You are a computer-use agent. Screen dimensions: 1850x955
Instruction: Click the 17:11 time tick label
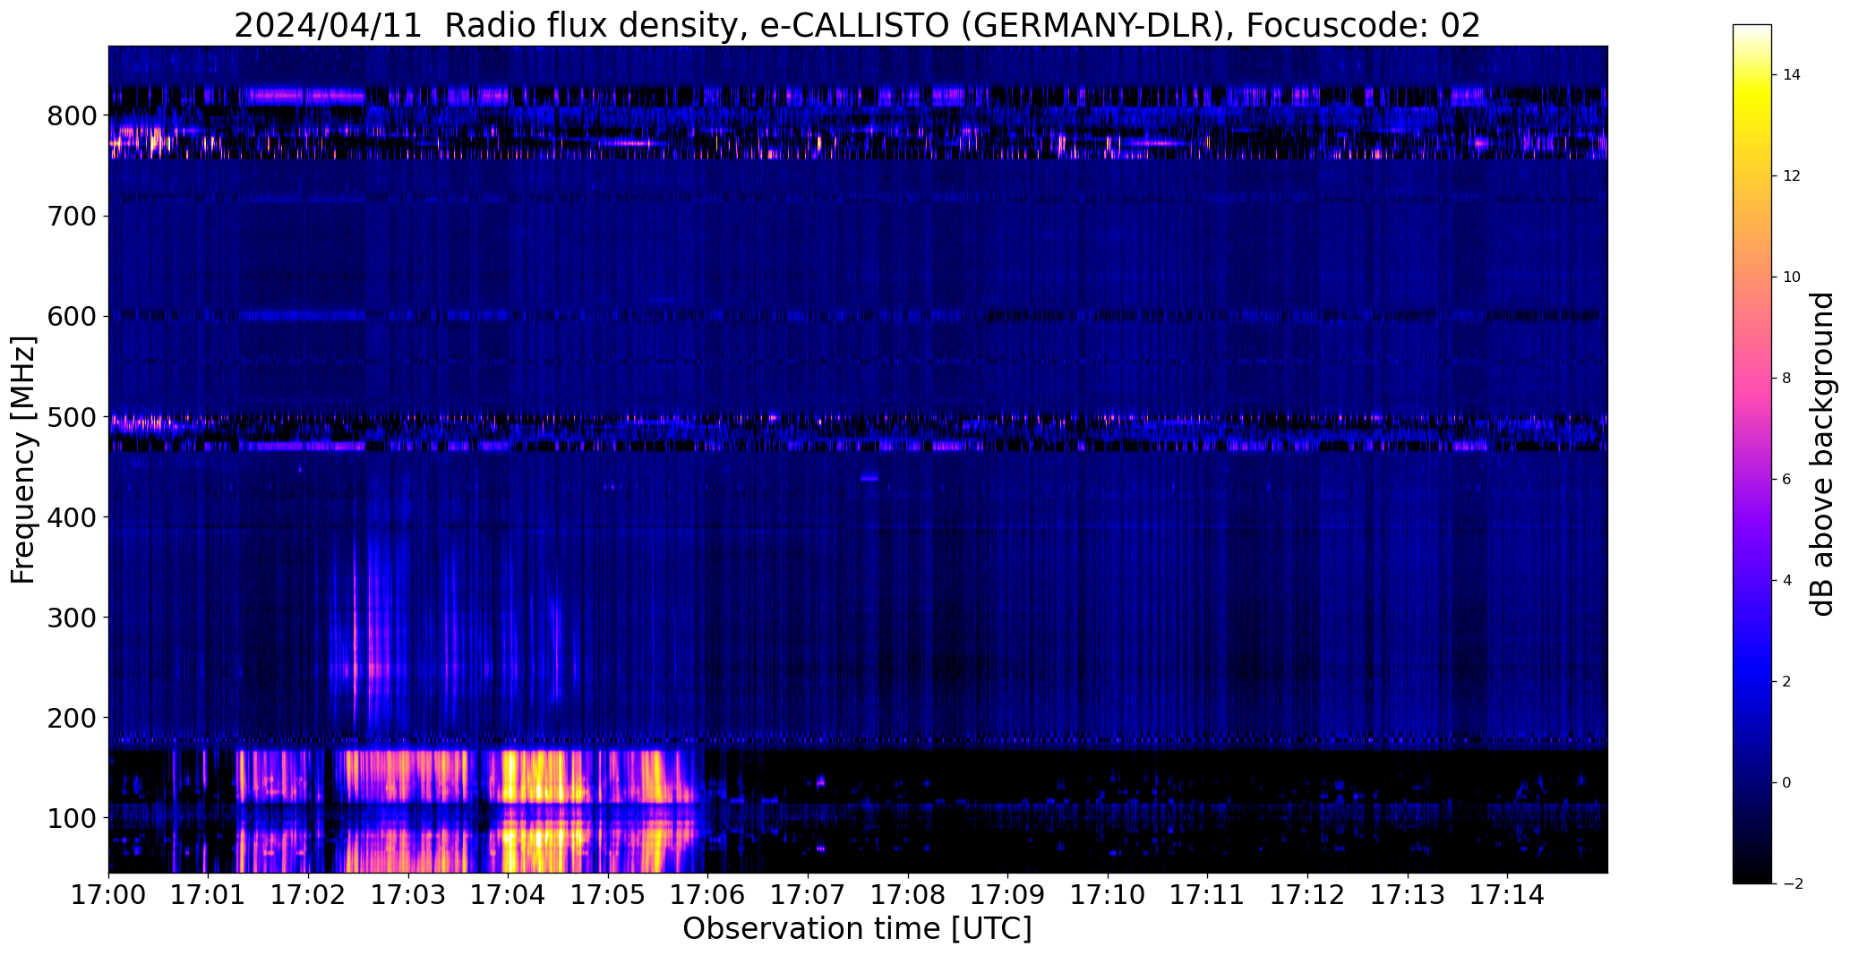1207,894
